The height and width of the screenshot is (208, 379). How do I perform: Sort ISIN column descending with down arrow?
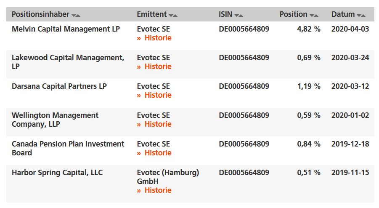(237, 15)
